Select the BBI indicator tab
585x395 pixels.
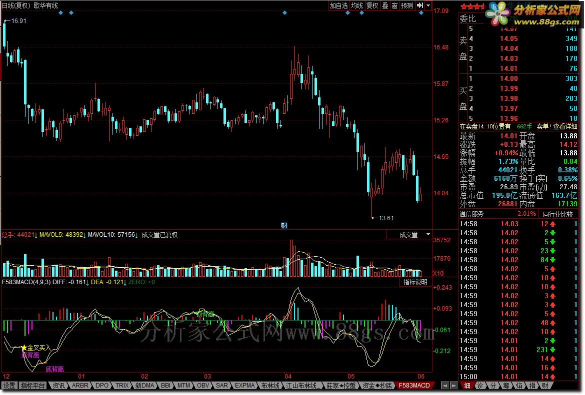point(165,386)
